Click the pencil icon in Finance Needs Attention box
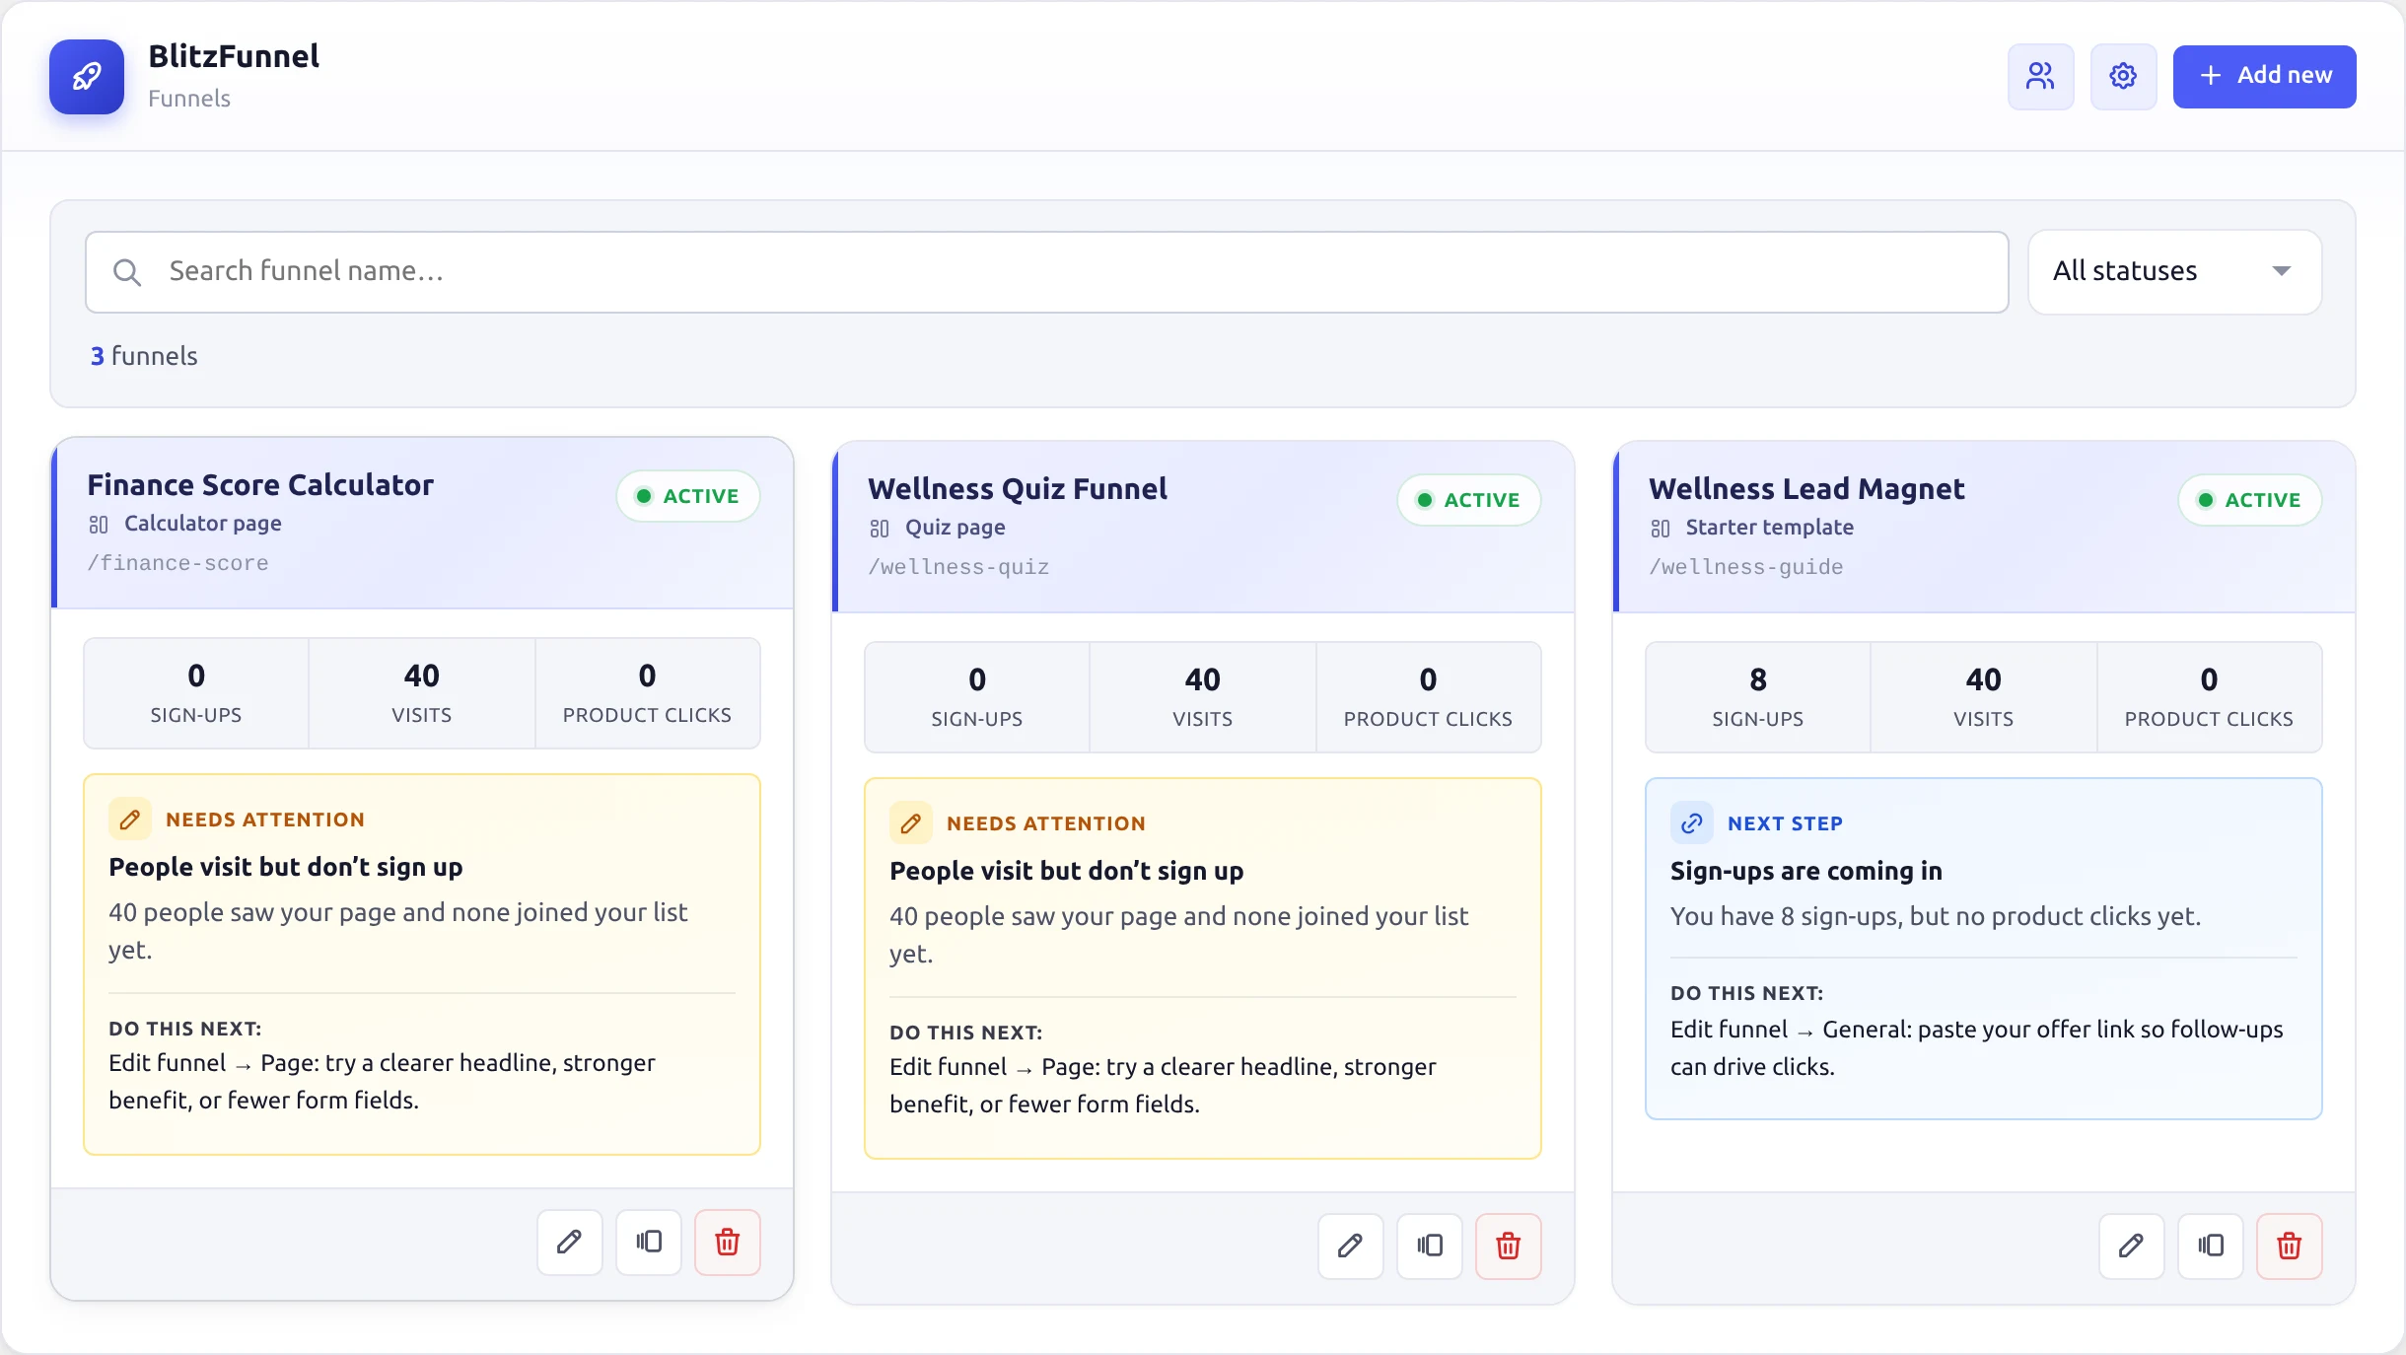 pos(130,819)
